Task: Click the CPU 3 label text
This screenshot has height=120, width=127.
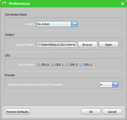Action: (x=88, y=65)
